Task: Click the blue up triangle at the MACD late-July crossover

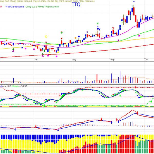Action: [58, 130]
